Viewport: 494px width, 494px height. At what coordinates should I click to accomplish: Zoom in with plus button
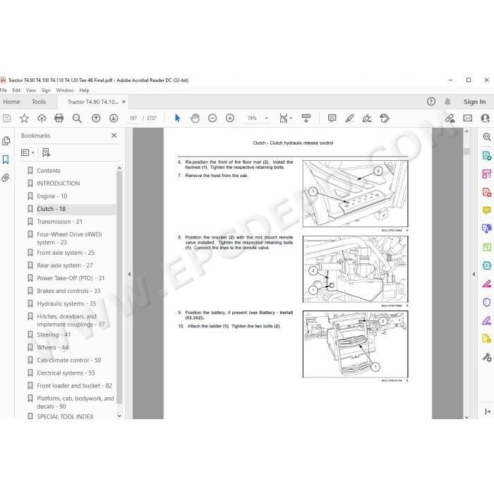pos(230,118)
